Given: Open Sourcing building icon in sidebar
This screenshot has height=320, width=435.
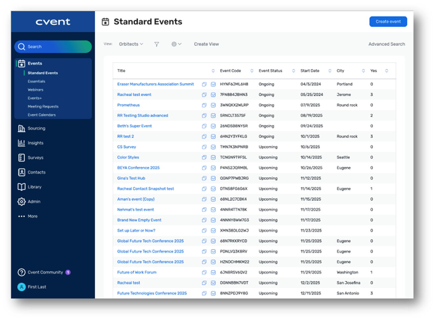Looking at the screenshot, I should pos(22,128).
